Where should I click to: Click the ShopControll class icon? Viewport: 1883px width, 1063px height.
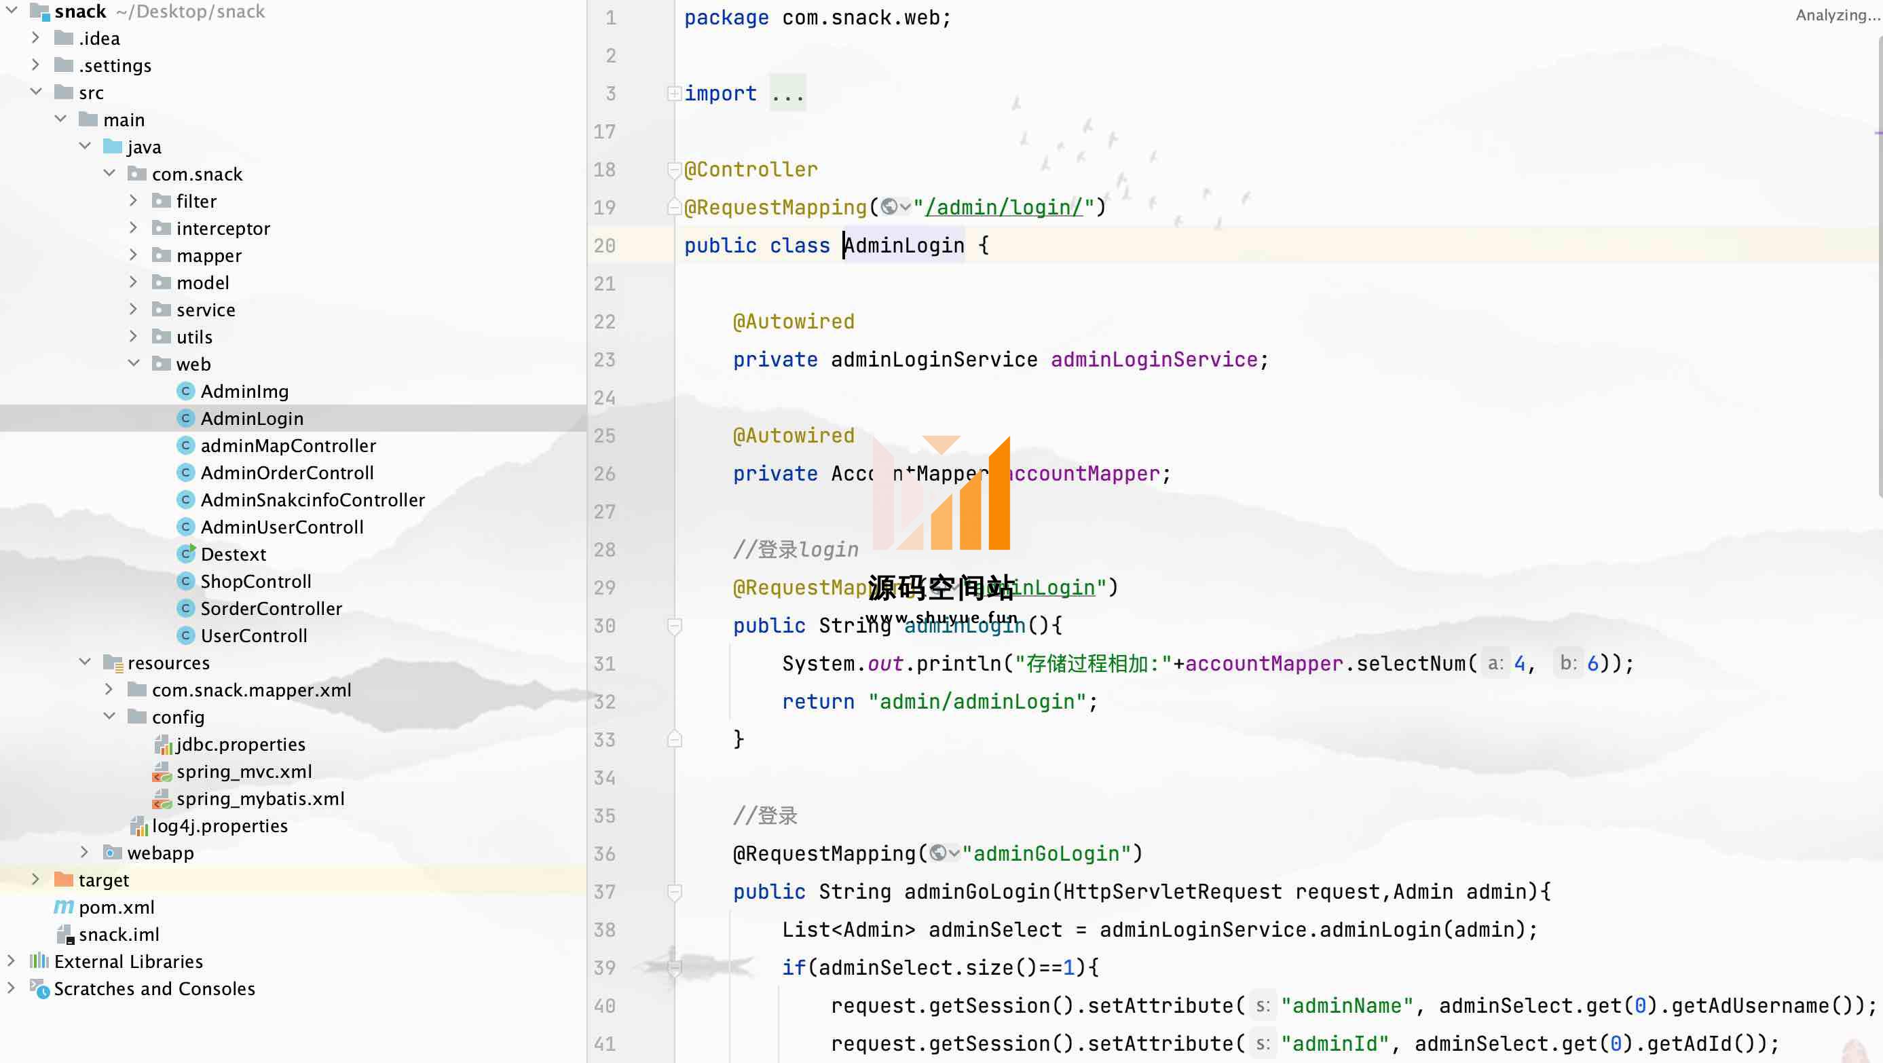coord(186,581)
